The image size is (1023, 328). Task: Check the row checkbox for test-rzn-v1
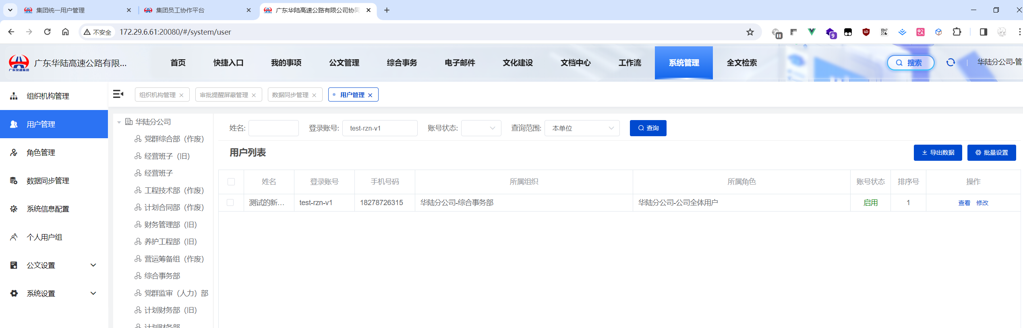click(230, 203)
